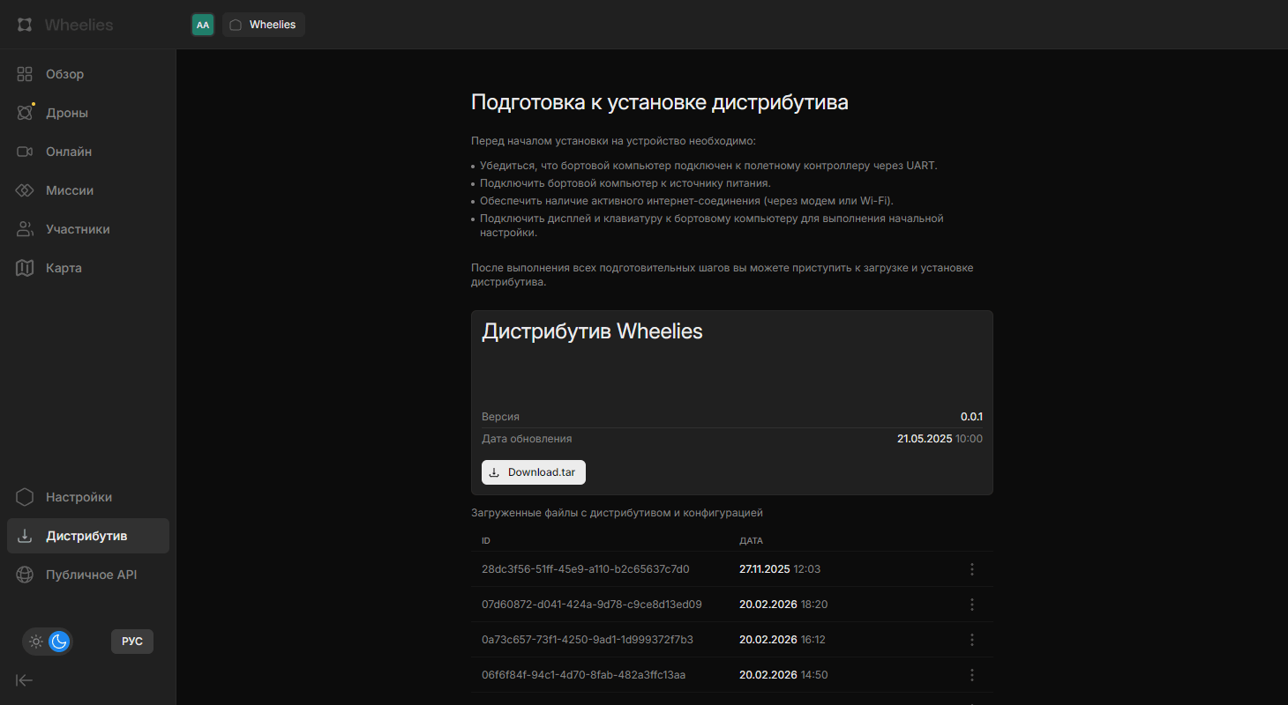This screenshot has width=1288, height=705.
Task: Collapse the sidebar with arrow icon
Action: pyautogui.click(x=25, y=679)
